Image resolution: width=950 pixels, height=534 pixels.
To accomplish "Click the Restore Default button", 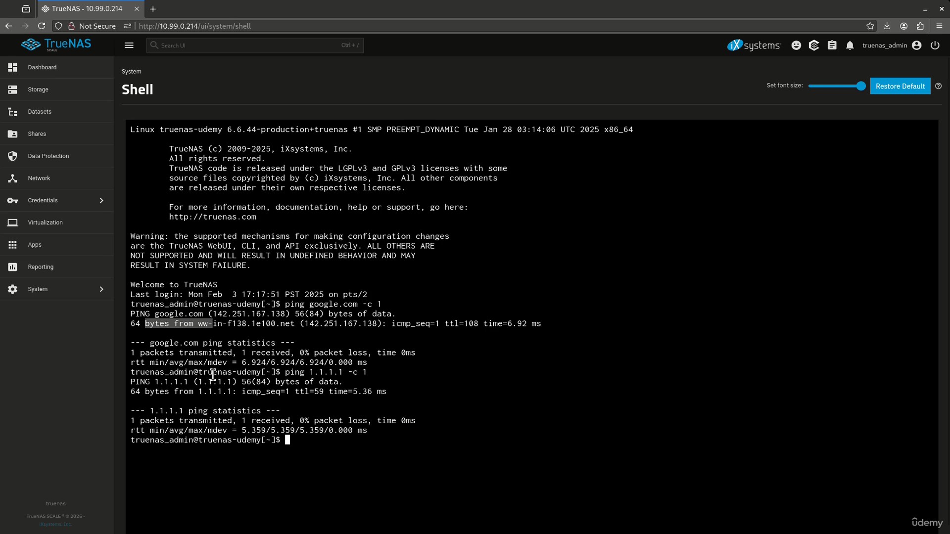I will pyautogui.click(x=900, y=86).
